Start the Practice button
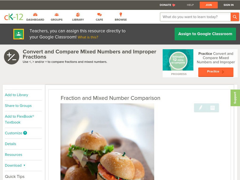240x180 pixels. (216, 72)
